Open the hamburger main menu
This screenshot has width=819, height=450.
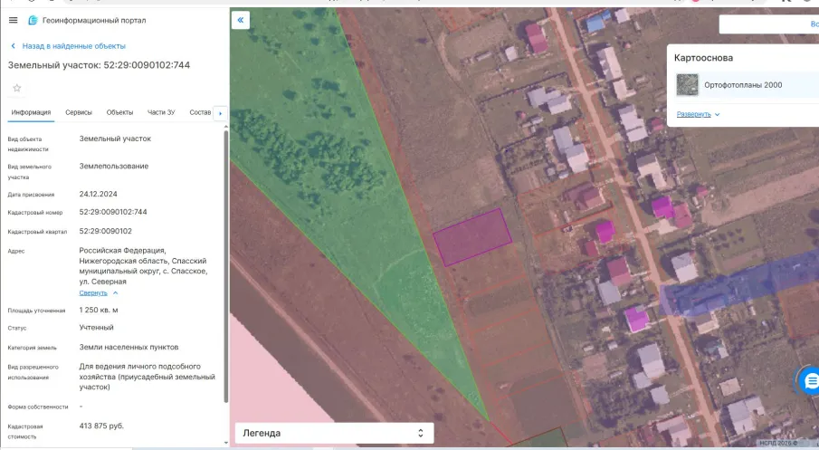coord(13,21)
